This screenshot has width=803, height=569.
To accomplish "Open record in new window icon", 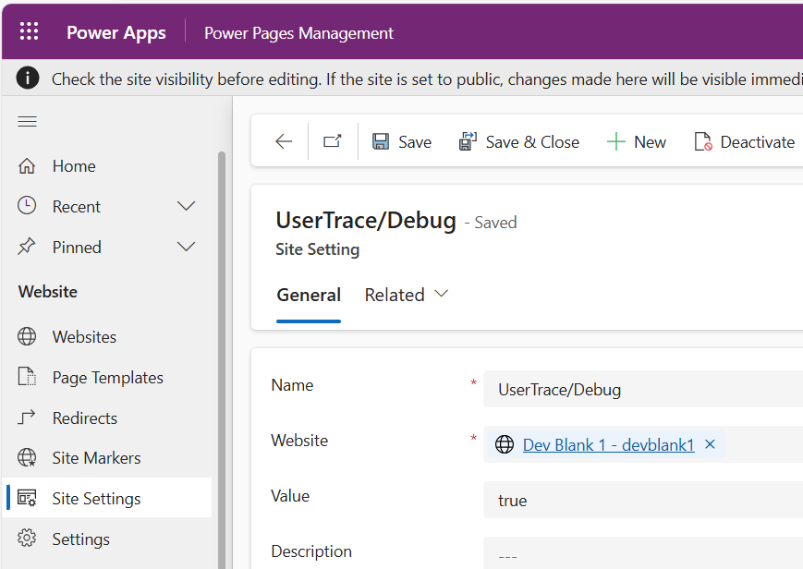I will (333, 141).
